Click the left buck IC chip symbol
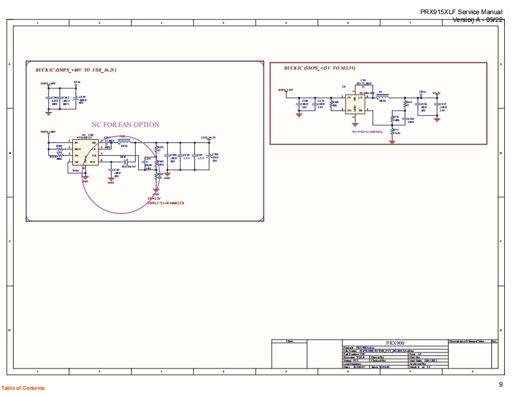This screenshot has width=512, height=395. coord(85,153)
